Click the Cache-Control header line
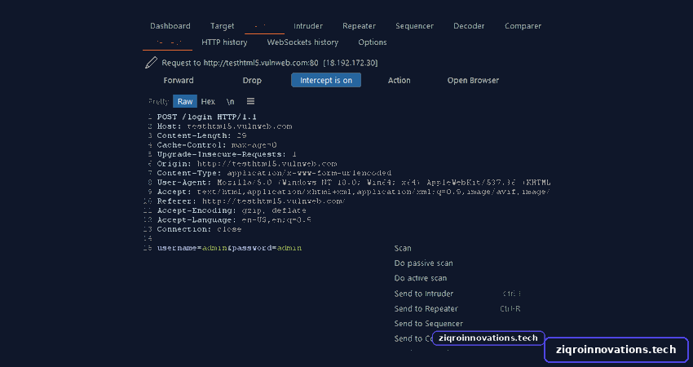This screenshot has height=367, width=693. 217,145
